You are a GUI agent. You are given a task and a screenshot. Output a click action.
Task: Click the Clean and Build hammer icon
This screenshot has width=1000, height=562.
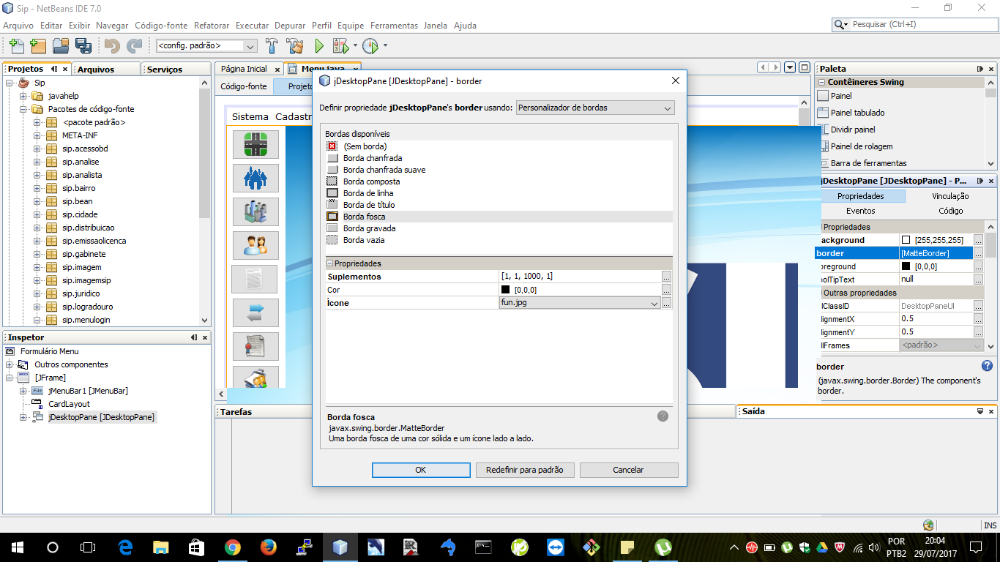coord(294,45)
